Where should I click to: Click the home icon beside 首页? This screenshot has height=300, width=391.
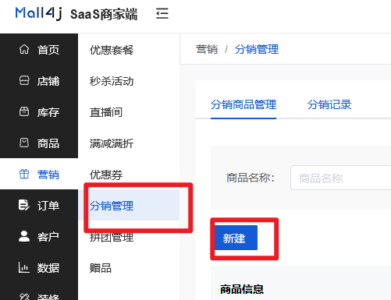coord(24,49)
